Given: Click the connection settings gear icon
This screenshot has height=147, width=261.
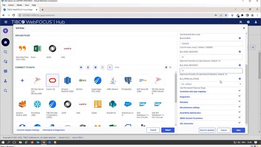Looking at the screenshot, I should pos(81,67).
